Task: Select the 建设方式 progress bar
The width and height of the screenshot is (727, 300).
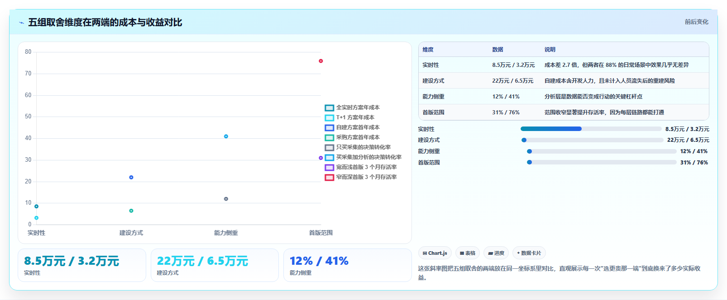Action: [x=592, y=140]
